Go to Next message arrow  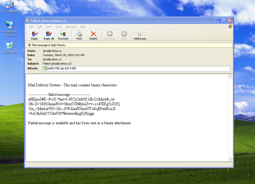tap(124, 36)
